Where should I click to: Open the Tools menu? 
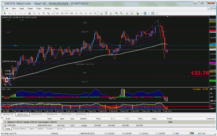39,9
